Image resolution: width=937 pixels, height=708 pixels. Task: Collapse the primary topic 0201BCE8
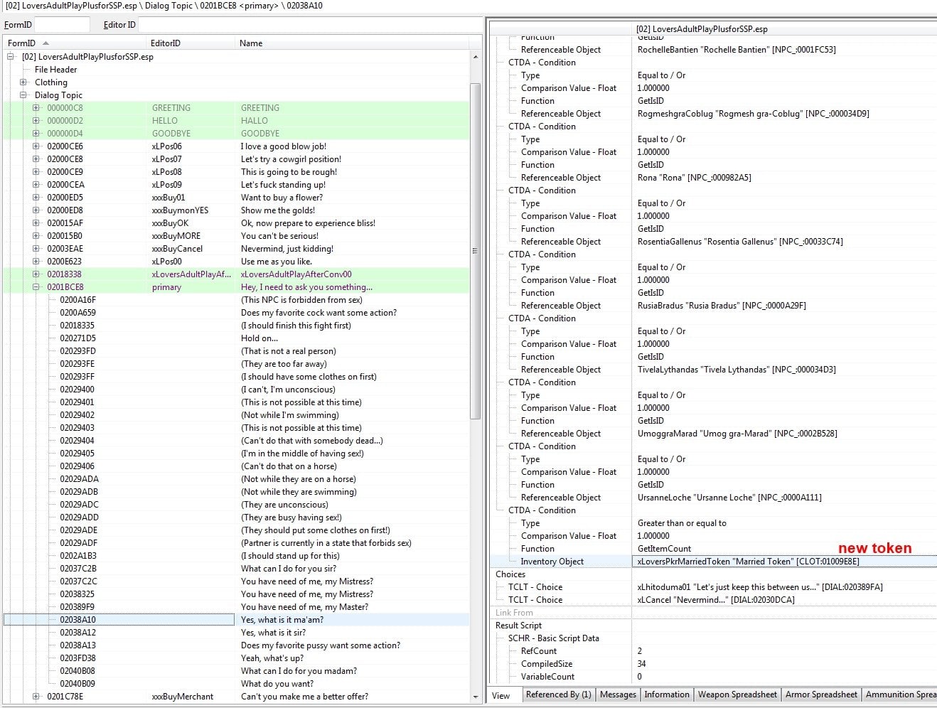[x=36, y=287]
